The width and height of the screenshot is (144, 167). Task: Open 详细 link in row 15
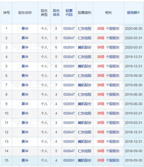(100, 160)
